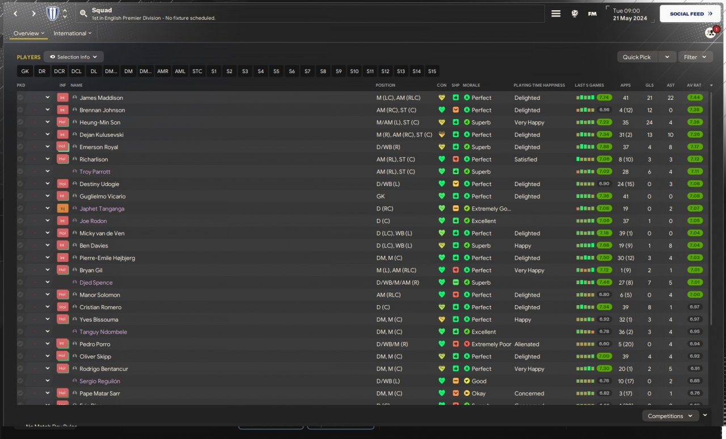Image resolution: width=726 pixels, height=439 pixels.
Task: Click profile icon beside Troy Parrott
Action: [x=74, y=171]
